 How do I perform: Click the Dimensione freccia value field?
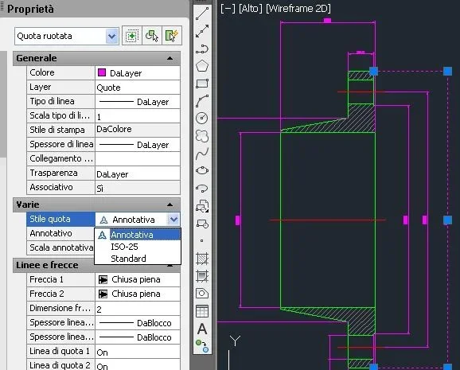pyautogui.click(x=138, y=309)
